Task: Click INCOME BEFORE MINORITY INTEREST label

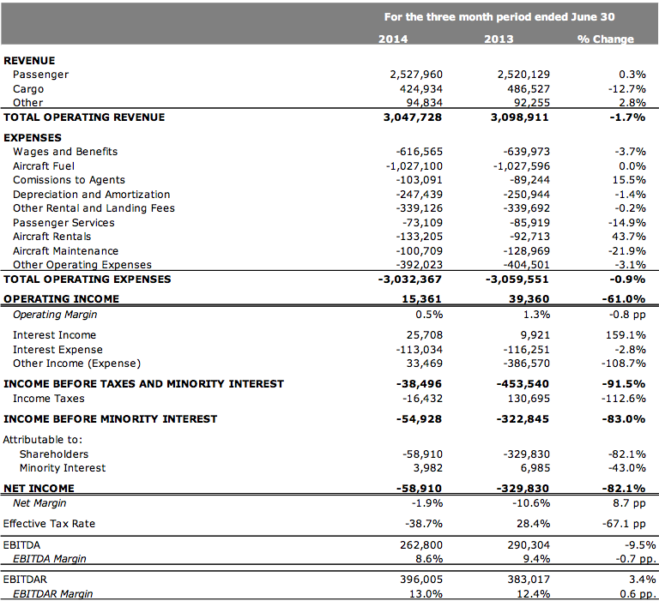Action: tap(110, 419)
